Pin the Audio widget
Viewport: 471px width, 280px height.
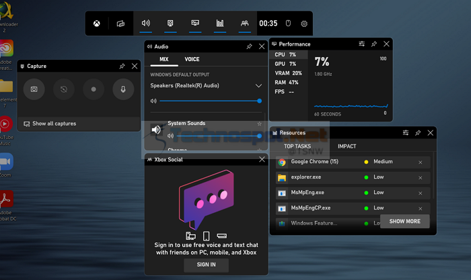coord(249,46)
